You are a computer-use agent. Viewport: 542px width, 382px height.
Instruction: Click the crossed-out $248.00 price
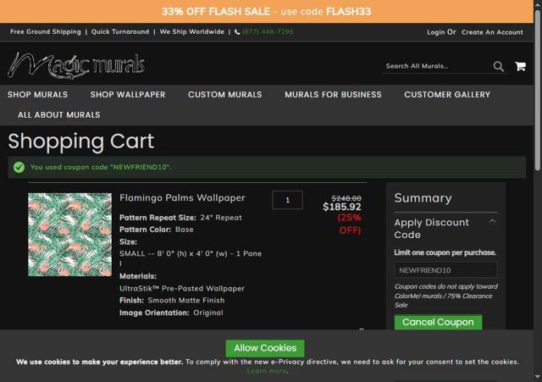click(346, 198)
